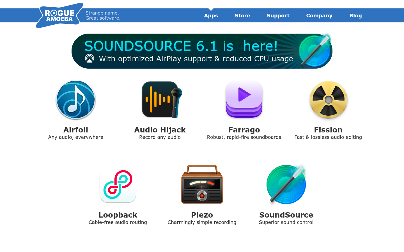Open the Company menu item

click(319, 16)
